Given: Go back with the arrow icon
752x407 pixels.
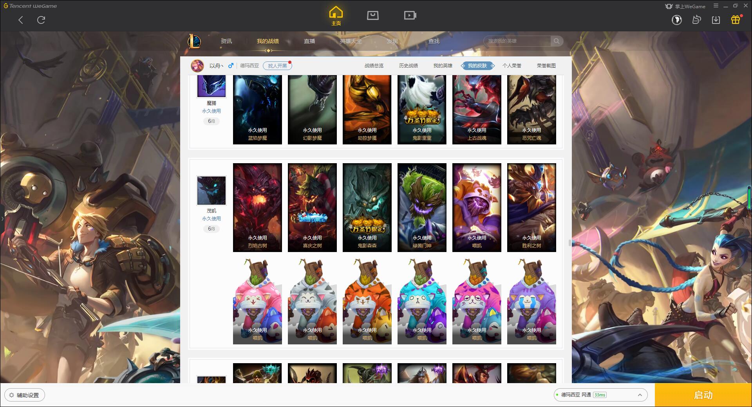Looking at the screenshot, I should [x=21, y=20].
